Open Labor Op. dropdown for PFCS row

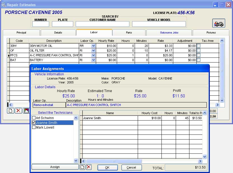[93, 55]
